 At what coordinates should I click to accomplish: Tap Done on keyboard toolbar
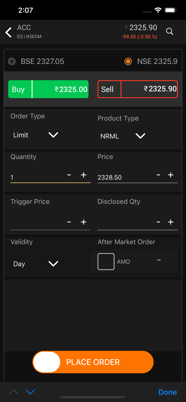(x=167, y=392)
